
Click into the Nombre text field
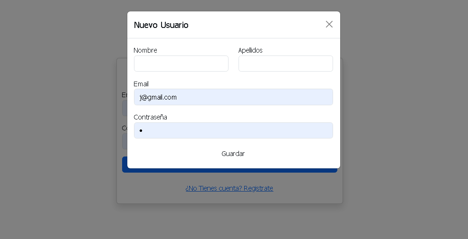[181, 64]
